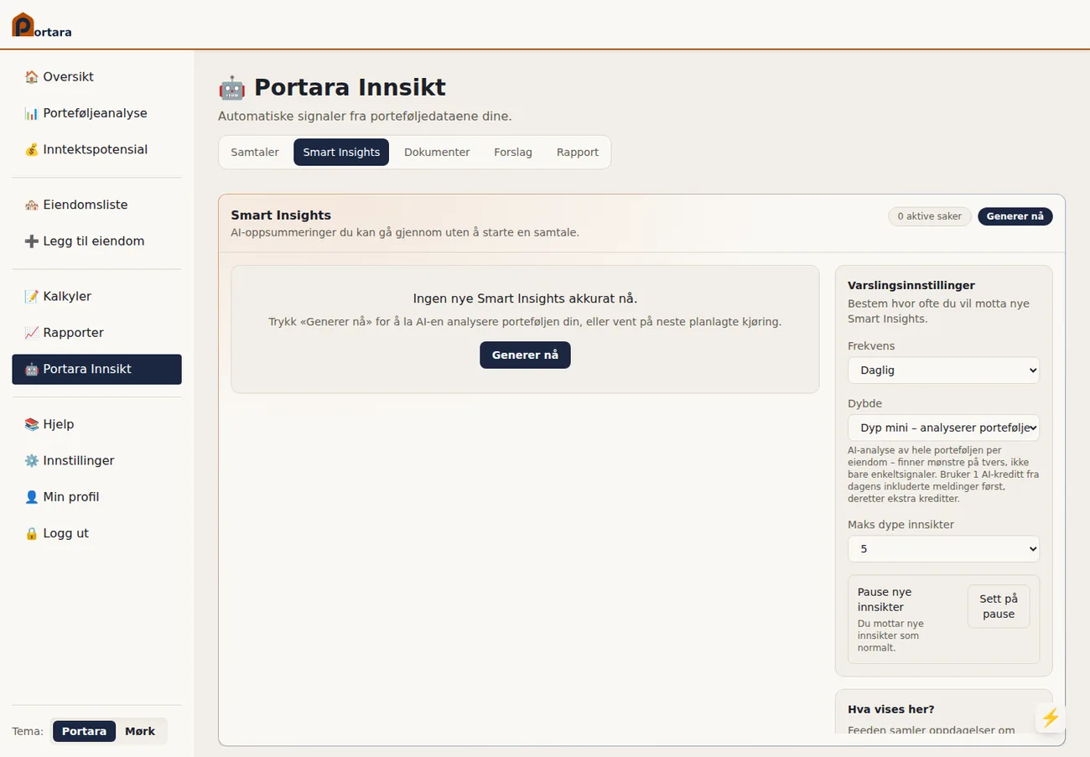Click Generer nå in the Smart Insights header
The width and height of the screenshot is (1090, 757).
1015,216
